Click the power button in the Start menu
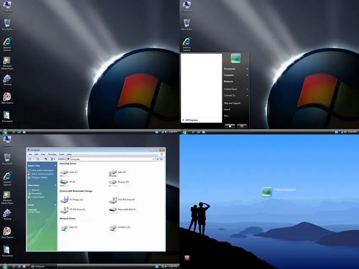Image resolution: width=359 pixels, height=269 pixels. point(242,126)
